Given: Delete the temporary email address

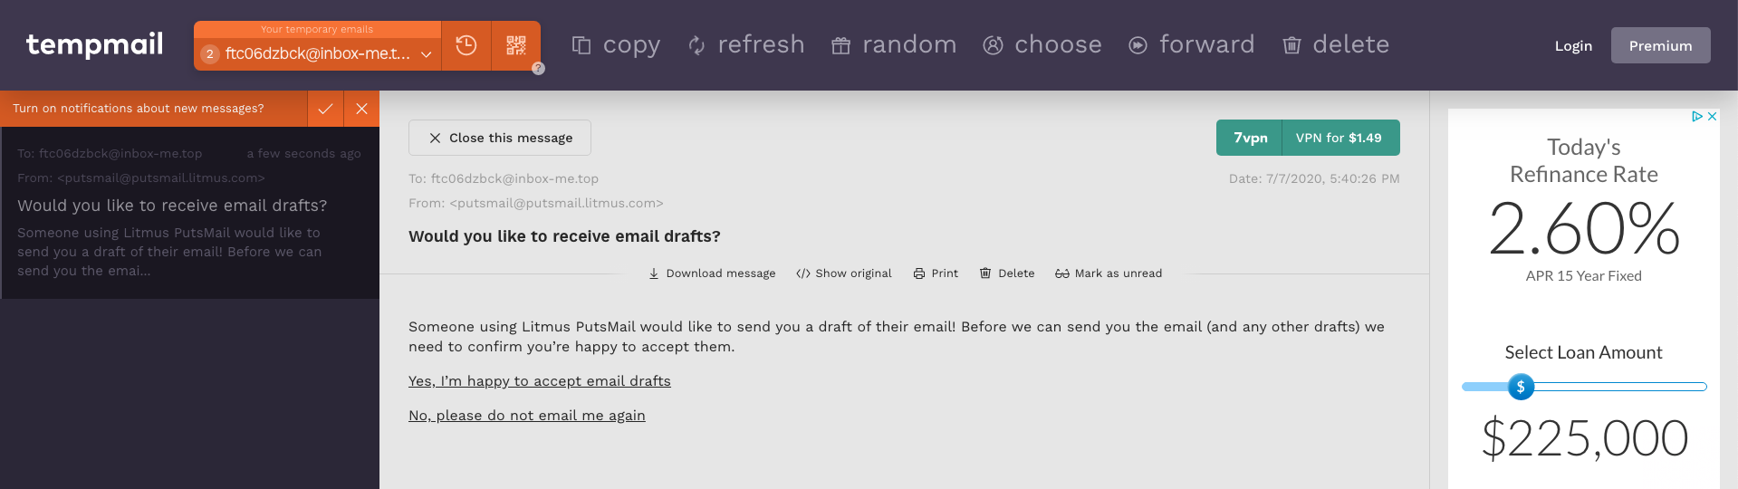Looking at the screenshot, I should (x=1336, y=44).
